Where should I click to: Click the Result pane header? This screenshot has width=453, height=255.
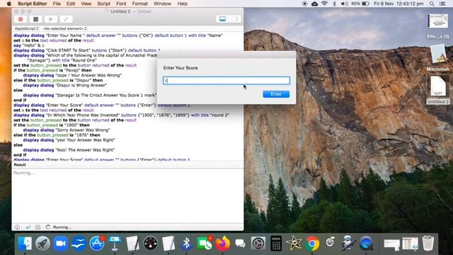(x=127, y=164)
